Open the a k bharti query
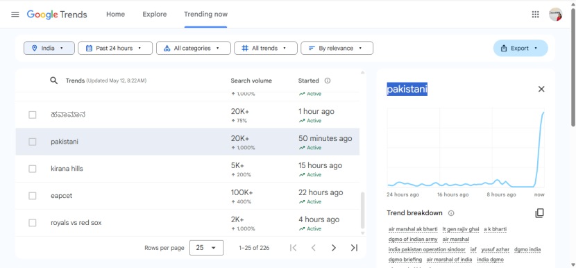Image resolution: width=576 pixels, height=268 pixels. tap(495, 229)
